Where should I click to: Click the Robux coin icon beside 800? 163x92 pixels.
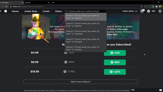pyautogui.click(x=66, y=62)
